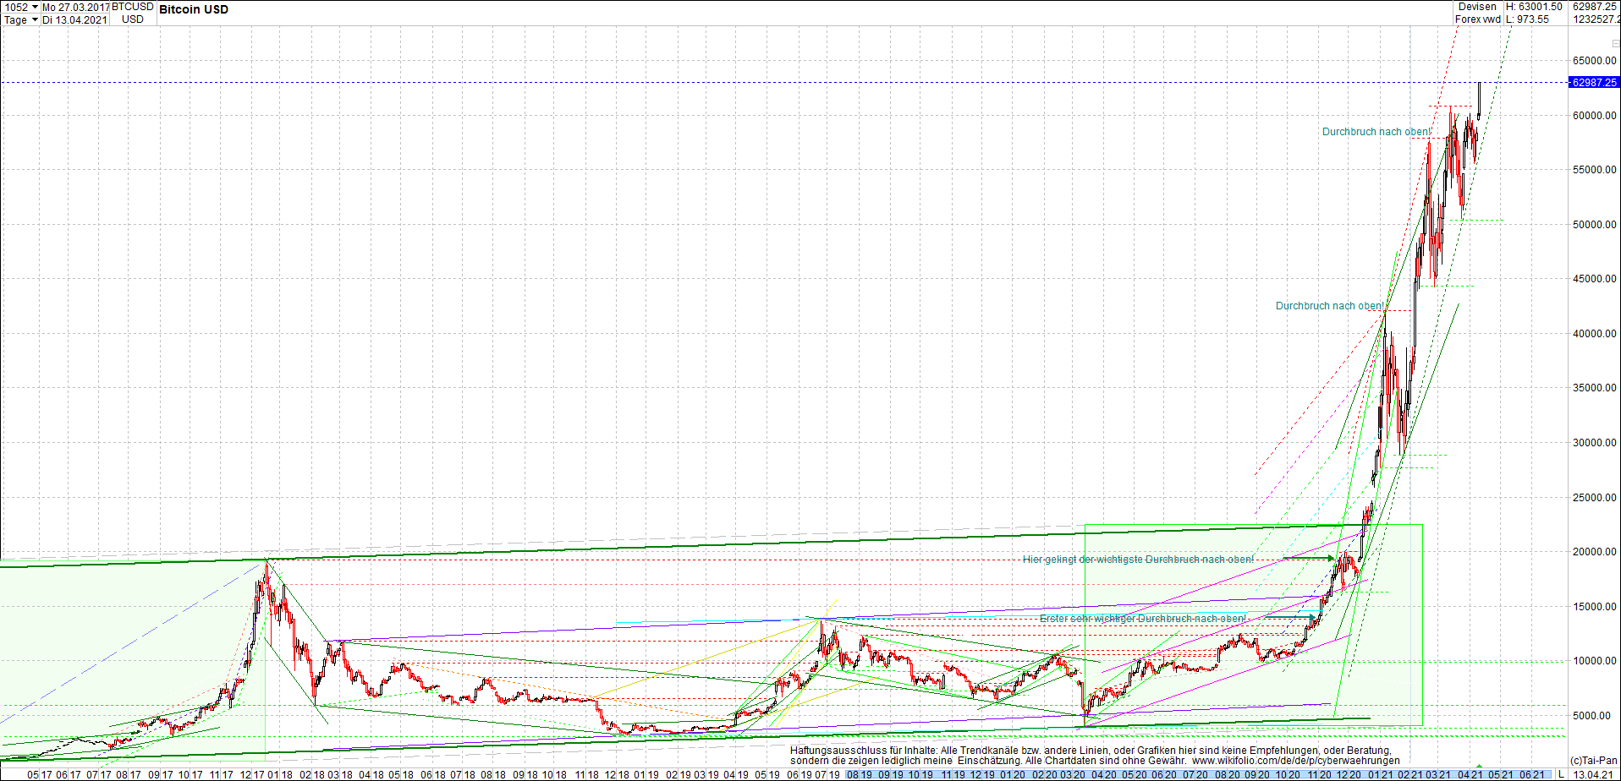
Task: Select the 'Hier gelingt der wichtigste Durchbruch' annotation
Action: pos(1138,560)
